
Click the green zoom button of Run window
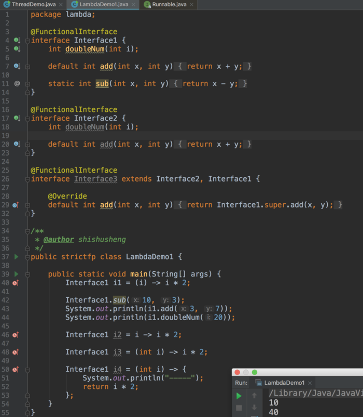255,372
